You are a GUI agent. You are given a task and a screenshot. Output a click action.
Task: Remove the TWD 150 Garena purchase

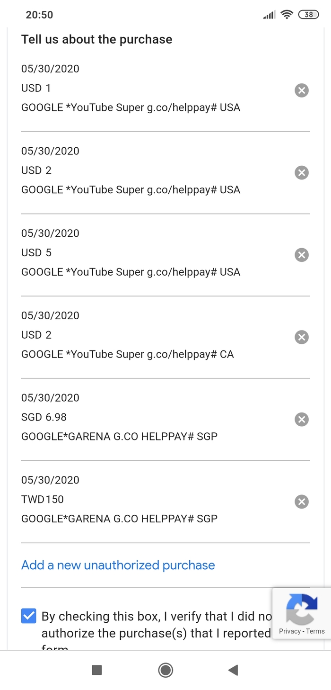click(302, 502)
